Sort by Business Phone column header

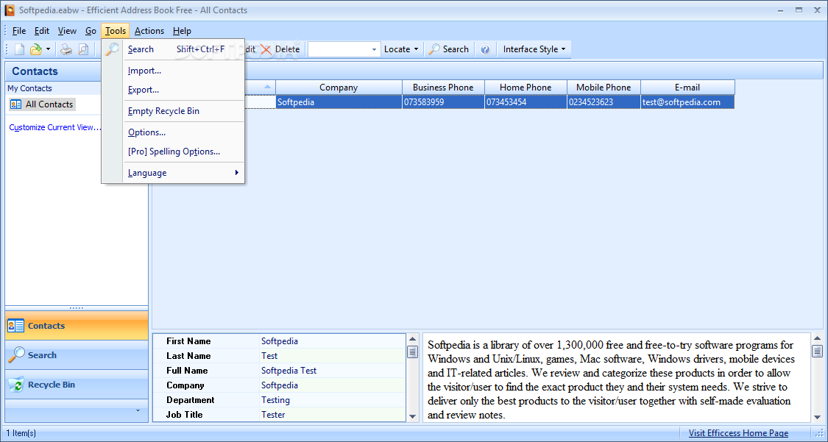tap(443, 88)
